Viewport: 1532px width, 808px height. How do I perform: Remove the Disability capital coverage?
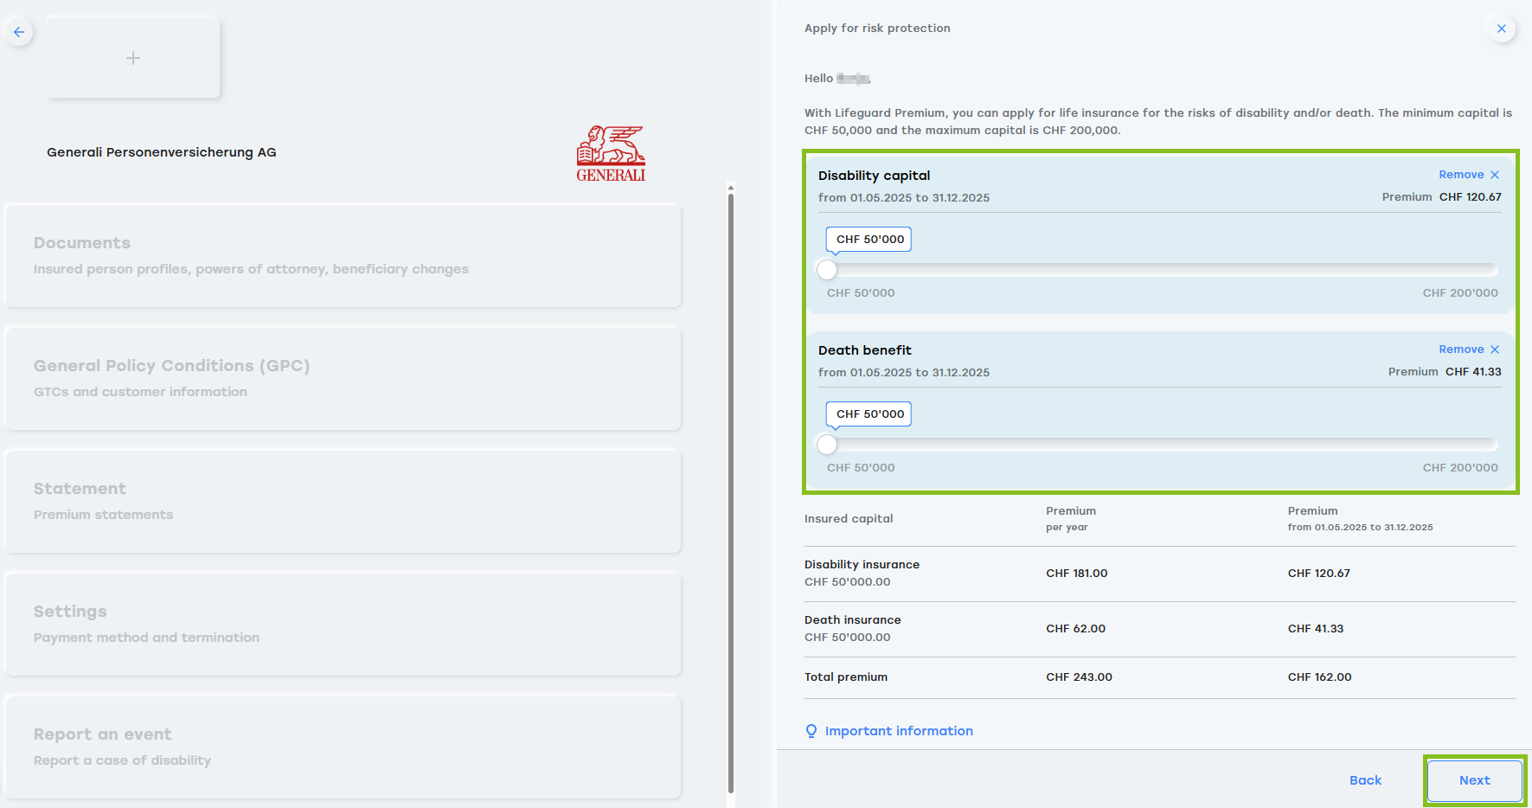(x=1461, y=175)
